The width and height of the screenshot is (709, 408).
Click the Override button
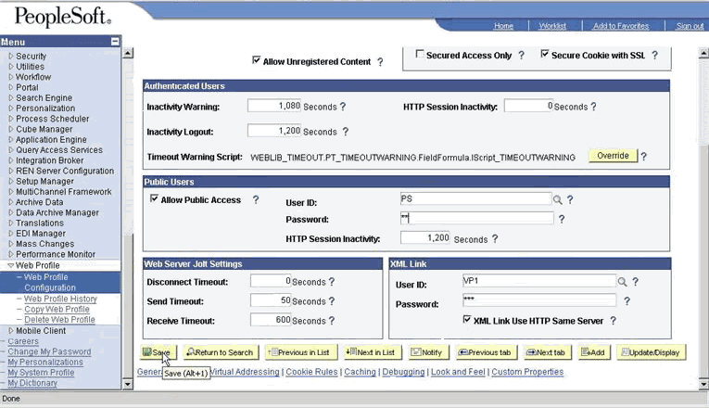pos(613,156)
